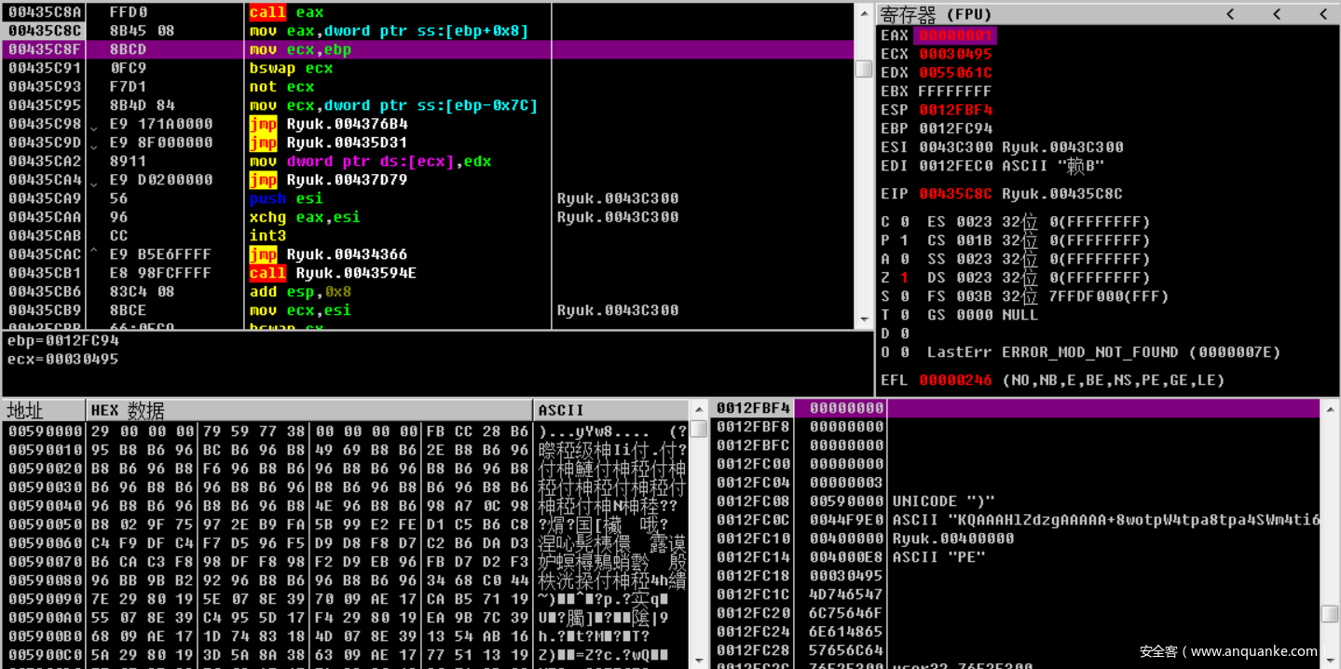Click the hex dump pane scroll-up arrow

pos(698,409)
